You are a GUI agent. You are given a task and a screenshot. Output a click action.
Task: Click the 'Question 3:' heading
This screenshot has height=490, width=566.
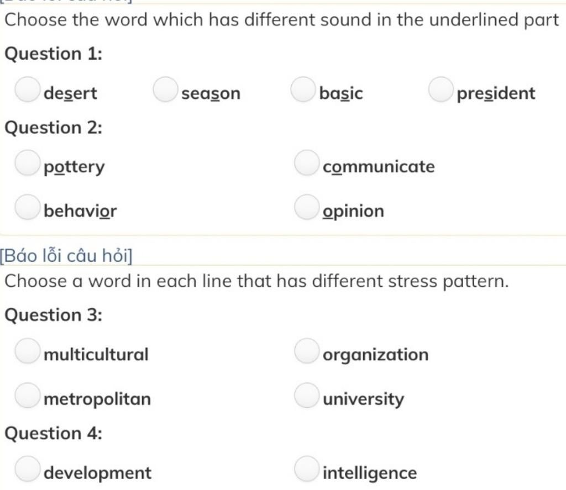point(54,315)
